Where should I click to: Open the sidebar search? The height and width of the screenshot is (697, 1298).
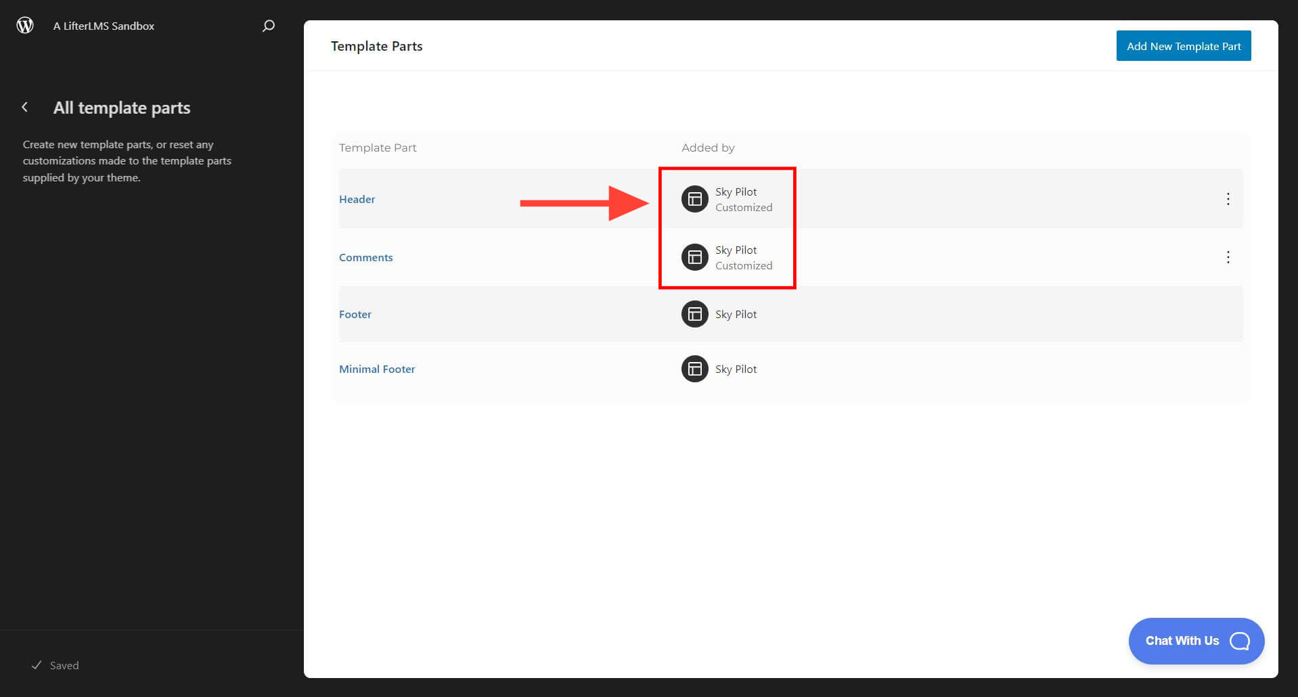click(268, 25)
